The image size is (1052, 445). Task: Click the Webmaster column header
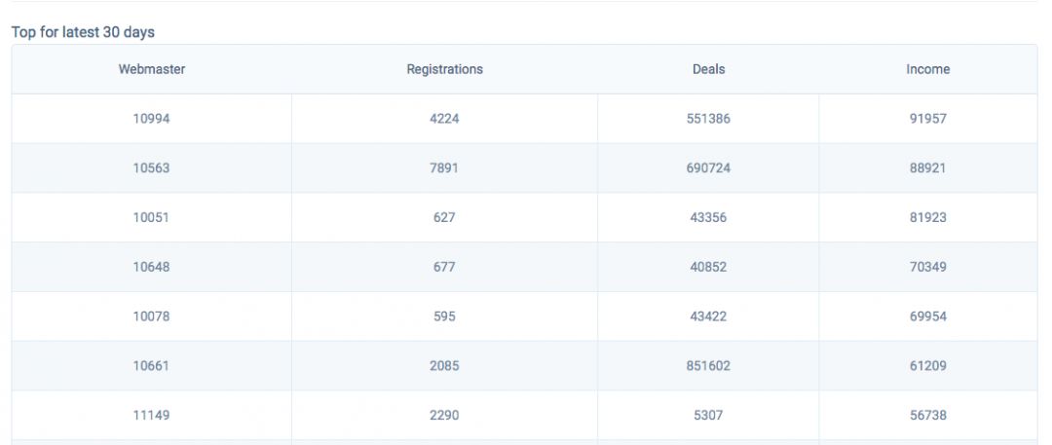(152, 69)
